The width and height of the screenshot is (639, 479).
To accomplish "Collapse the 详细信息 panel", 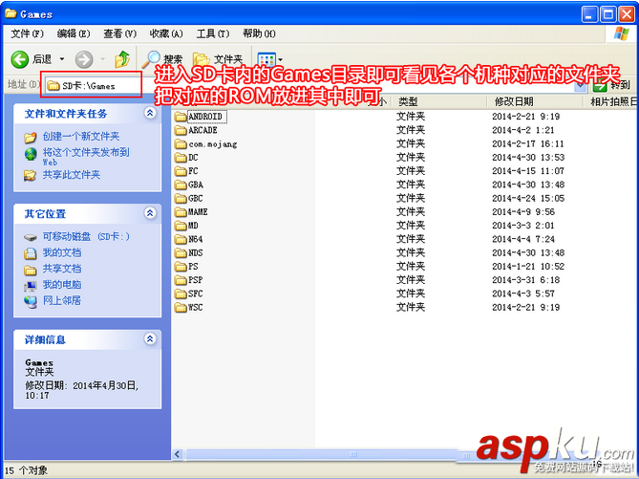I will pyautogui.click(x=150, y=338).
